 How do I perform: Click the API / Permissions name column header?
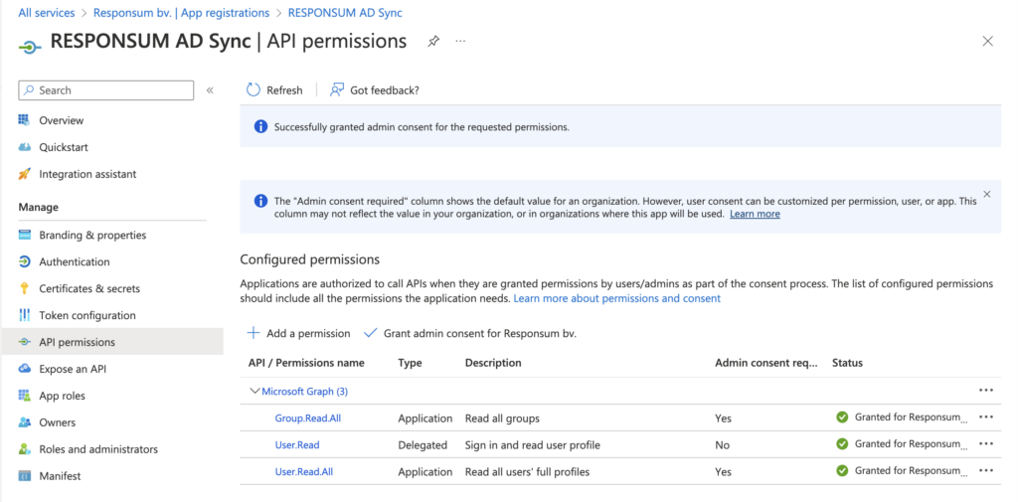point(306,363)
